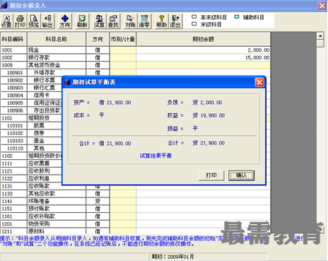Image resolution: width=328 pixels, height=261 pixels.
Task: Click the 对账 reconcile icon
Action: tap(130, 21)
